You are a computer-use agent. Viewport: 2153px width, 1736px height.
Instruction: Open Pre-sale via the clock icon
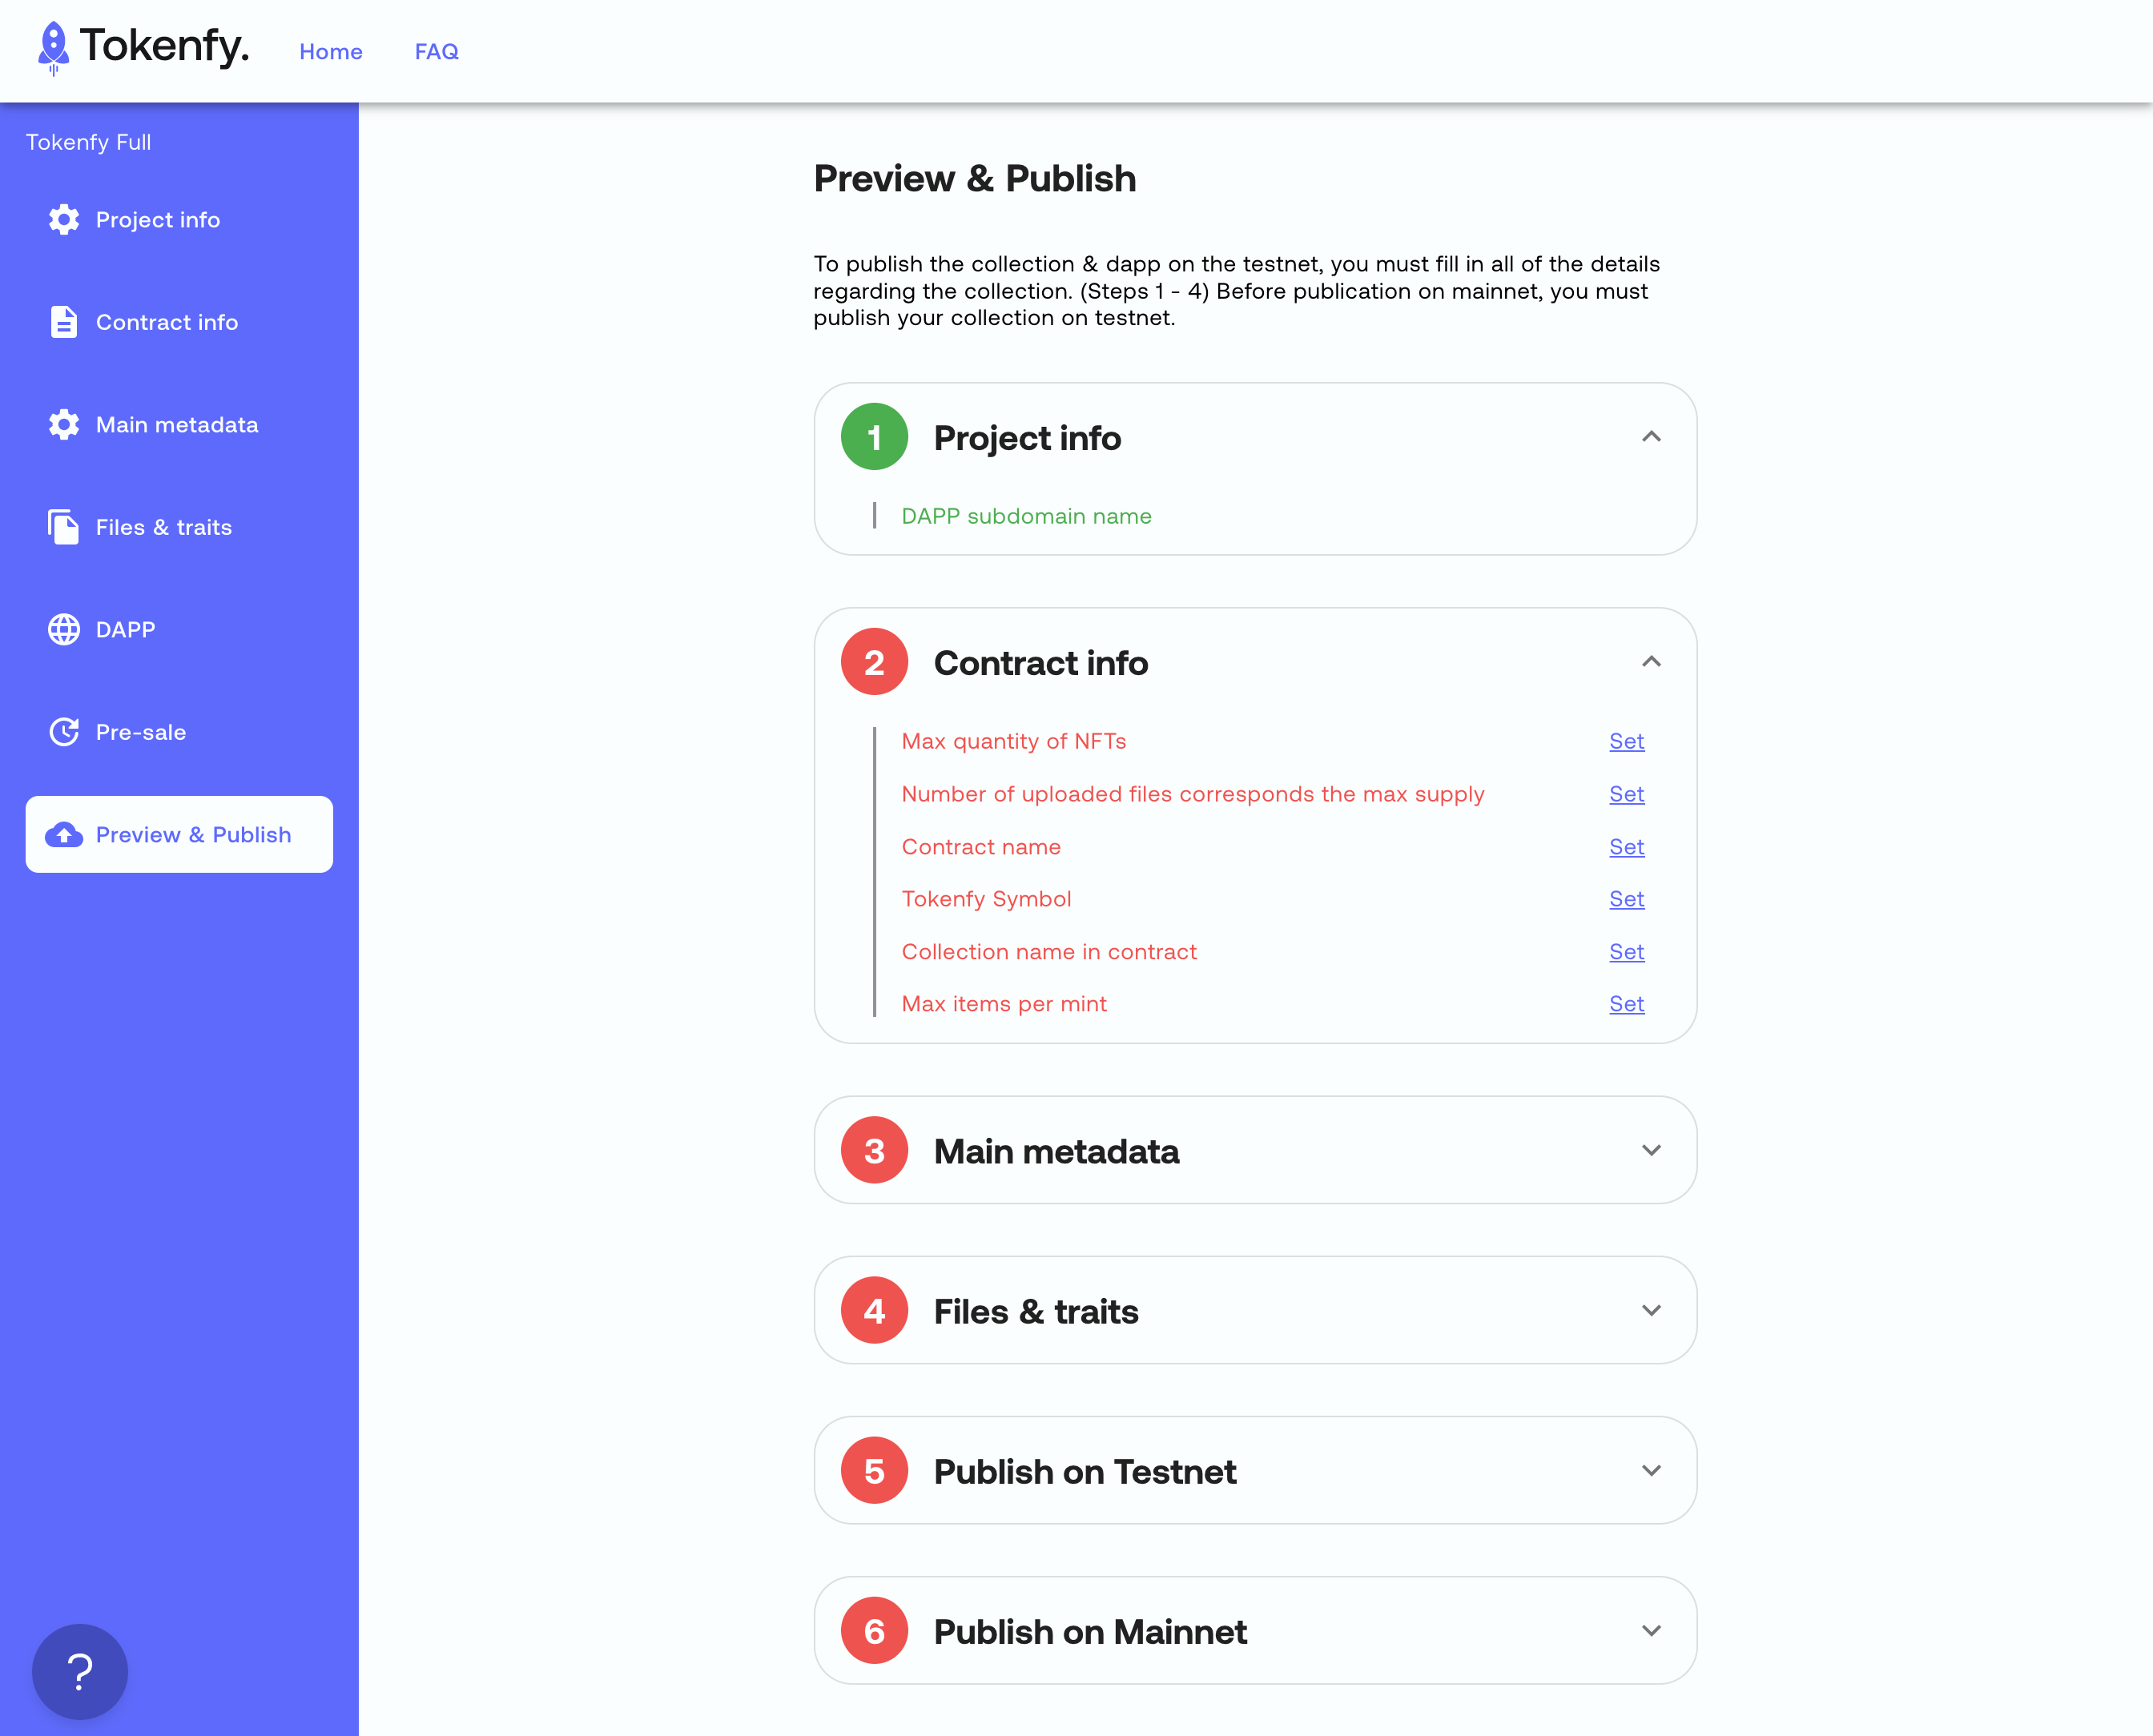tap(63, 731)
